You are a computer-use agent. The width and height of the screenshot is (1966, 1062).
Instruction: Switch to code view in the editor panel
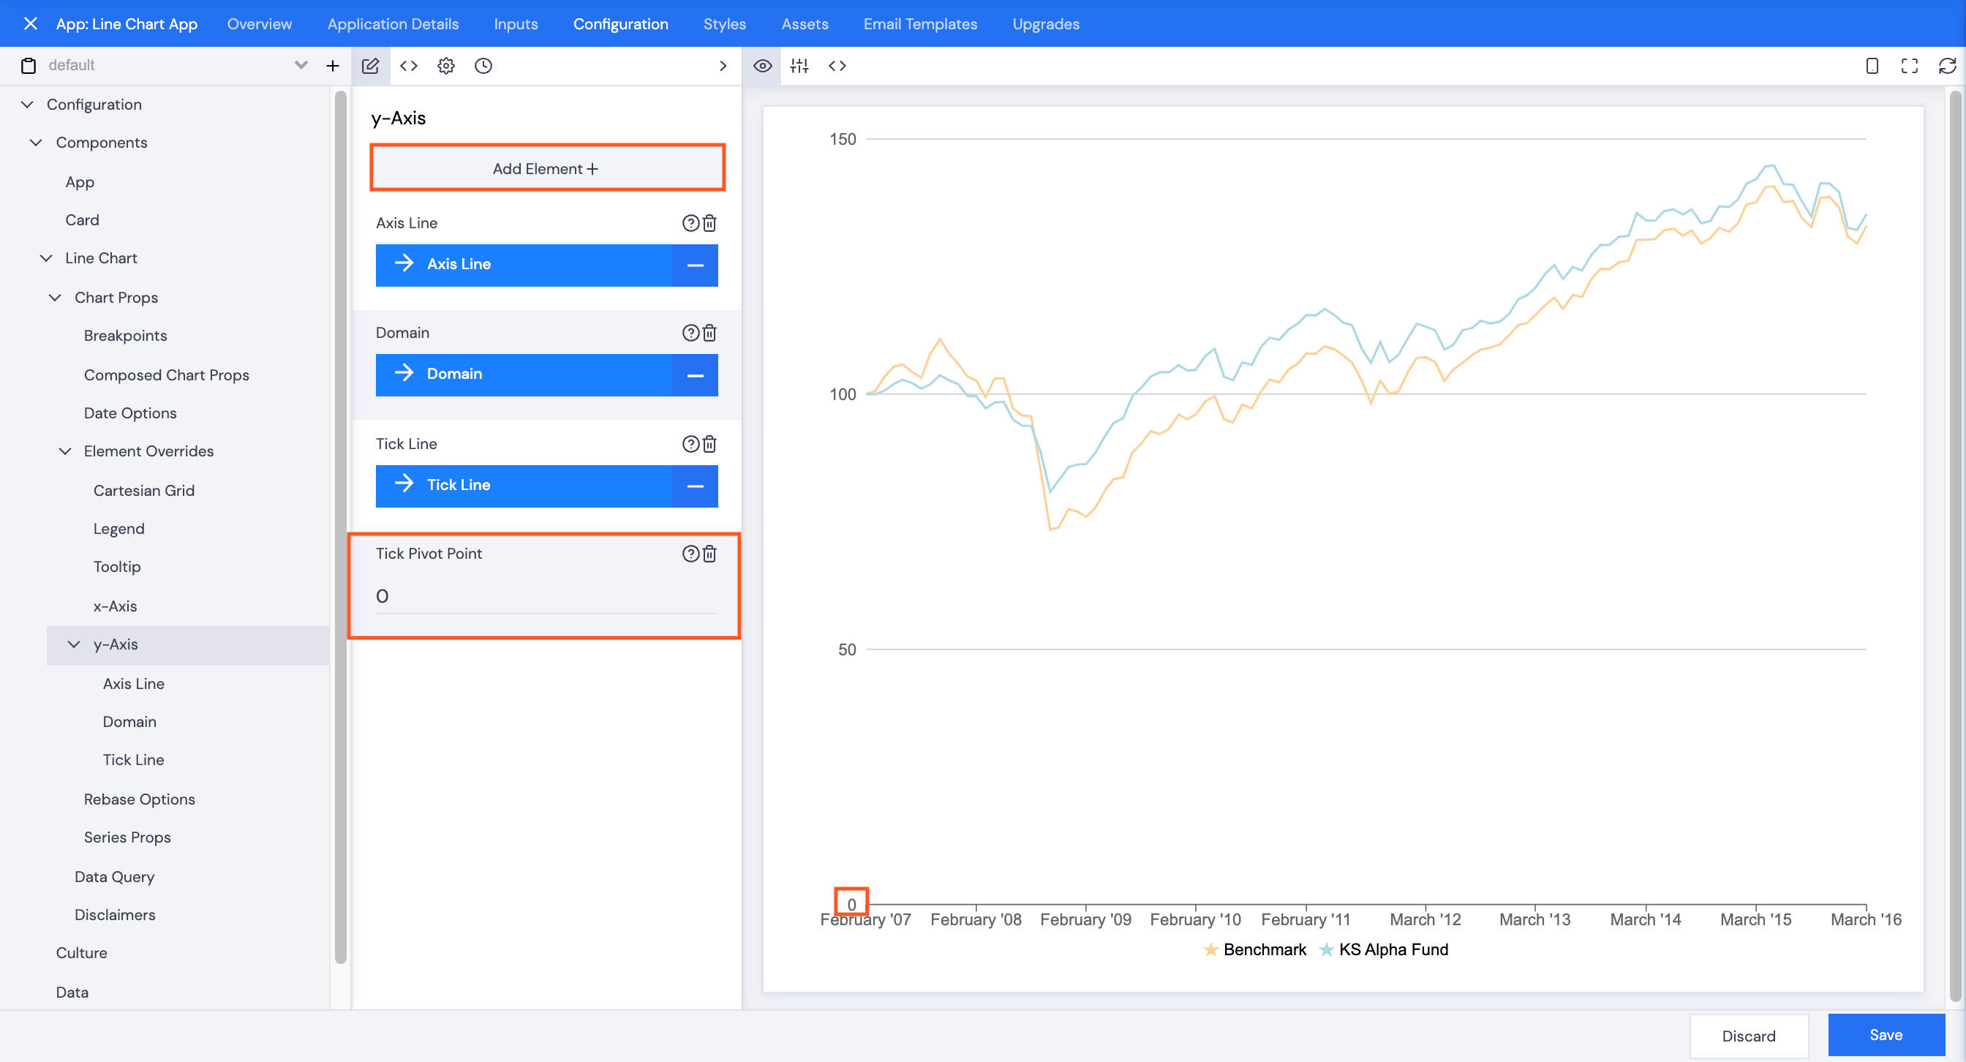pos(408,66)
